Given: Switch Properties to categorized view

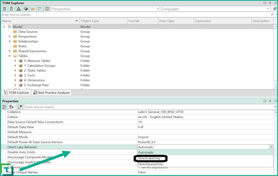Looking at the screenshot, I should [x=4, y=107].
